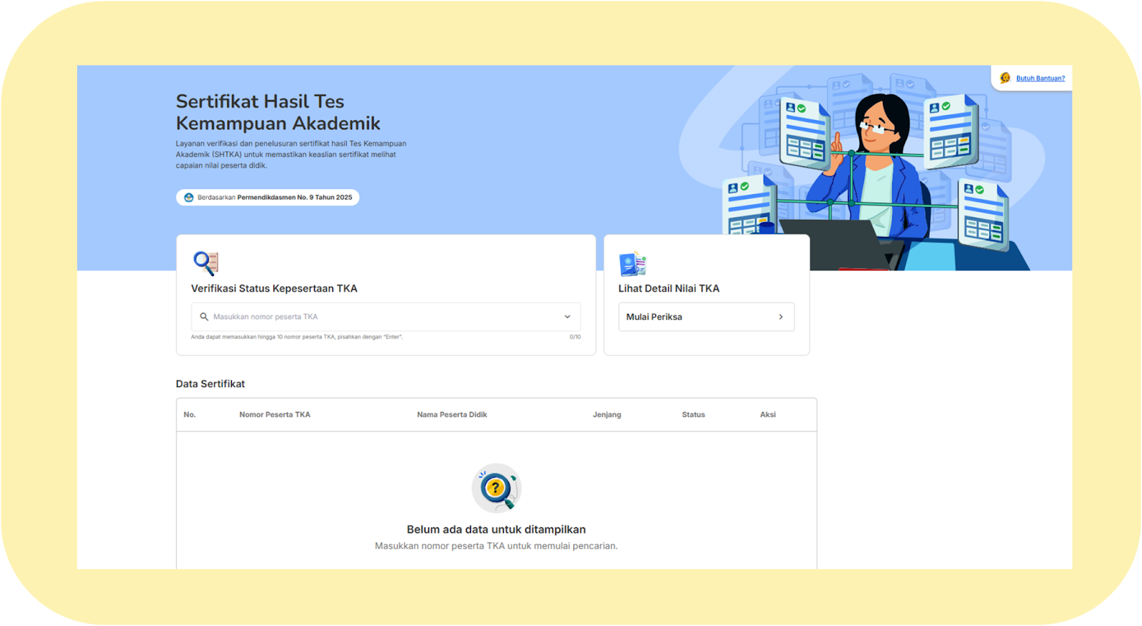1142x626 pixels.
Task: Click the Masukkan nomor peserta untuk memulai pencarian text
Action: [x=496, y=546]
